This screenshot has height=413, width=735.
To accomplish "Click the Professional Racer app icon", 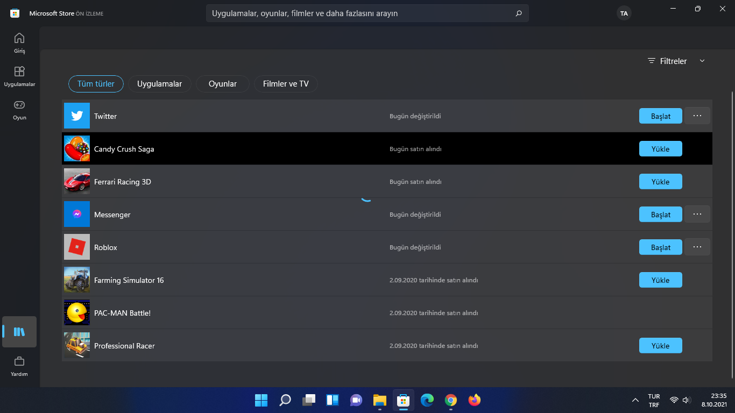I will [77, 345].
